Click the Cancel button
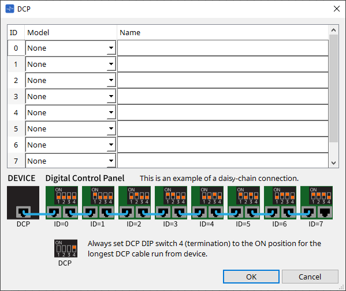Screen dimensions: 346x291 (310, 277)
